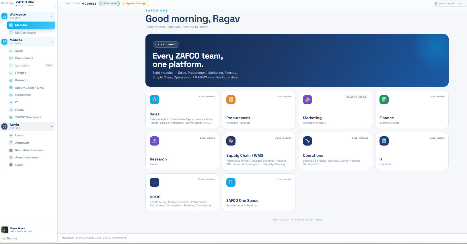Click the Goals target icon in sidebar
Screen dimensions: 467x244
coord(11,165)
